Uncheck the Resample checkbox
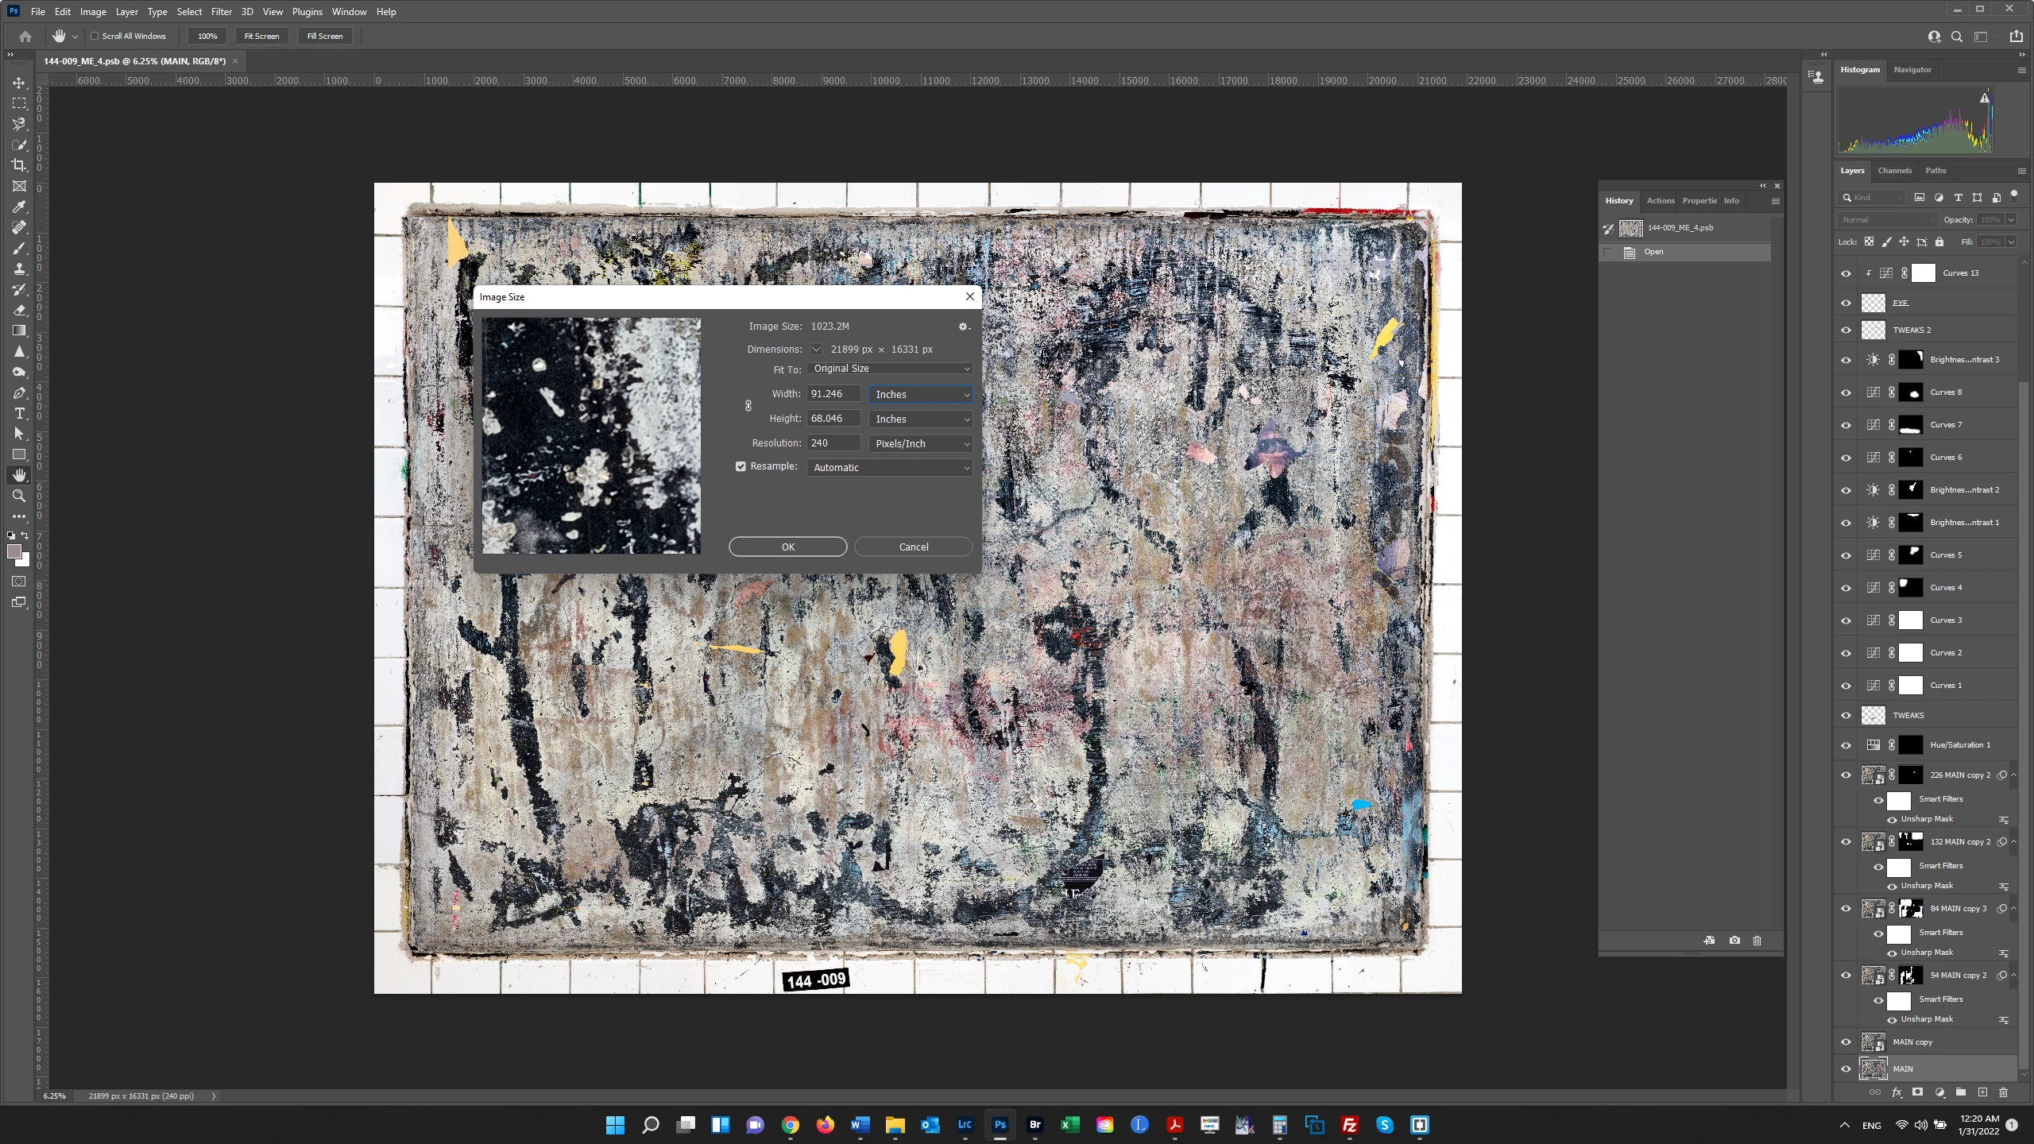Screen dimensions: 2034x1144 pyautogui.click(x=741, y=466)
